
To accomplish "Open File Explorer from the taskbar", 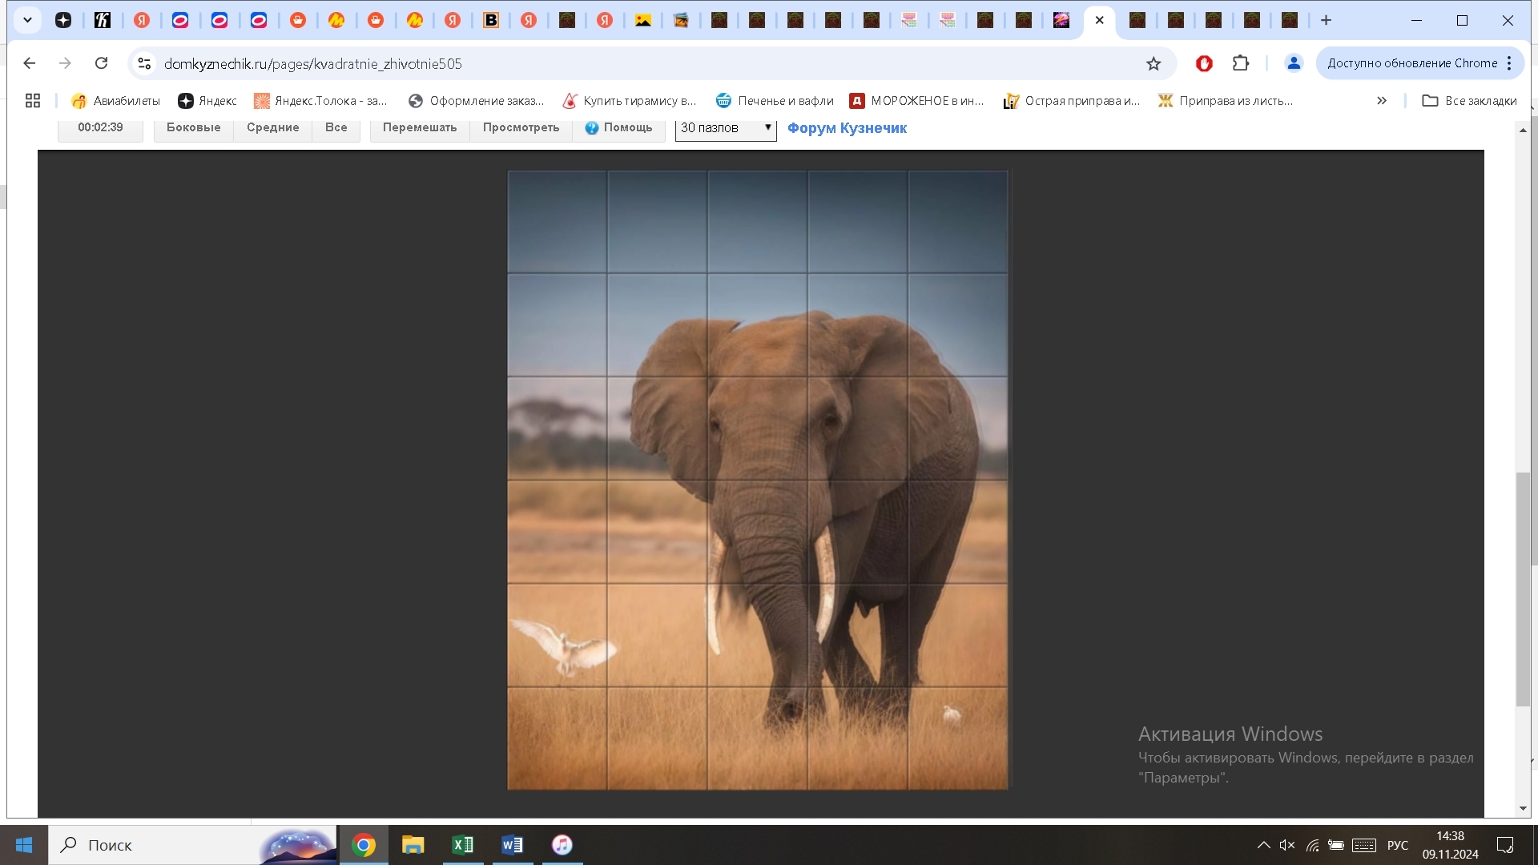I will coord(413,845).
